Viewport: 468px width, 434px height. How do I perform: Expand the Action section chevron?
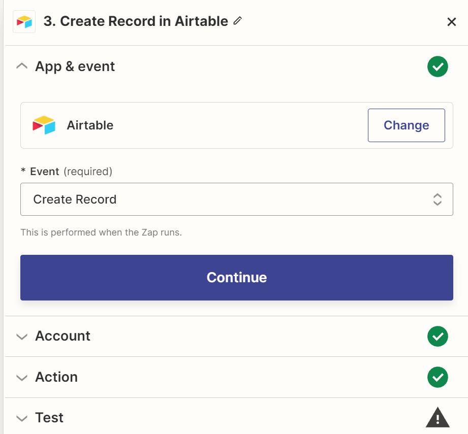point(22,378)
